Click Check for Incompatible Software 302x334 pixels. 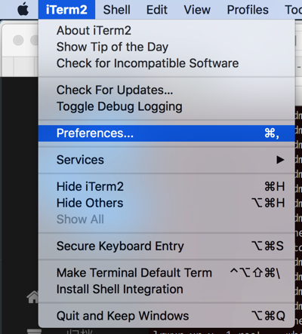(x=166, y=63)
